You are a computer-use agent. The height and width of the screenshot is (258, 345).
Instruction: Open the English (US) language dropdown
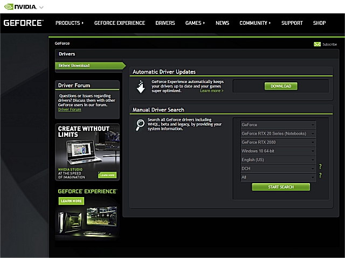tap(278, 160)
